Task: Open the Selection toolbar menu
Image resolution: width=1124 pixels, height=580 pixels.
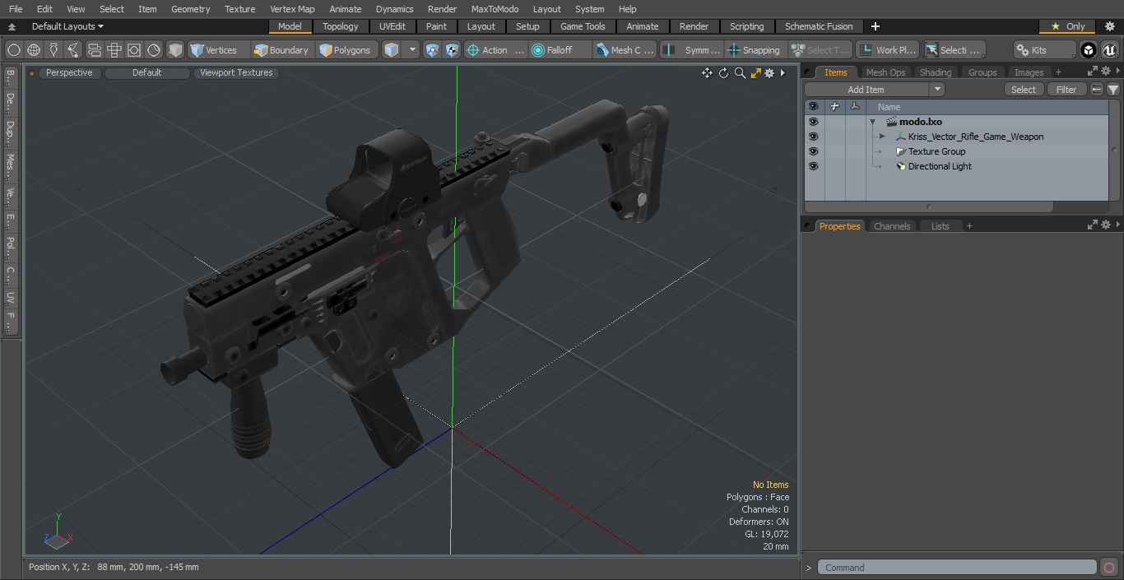Action: click(x=954, y=50)
